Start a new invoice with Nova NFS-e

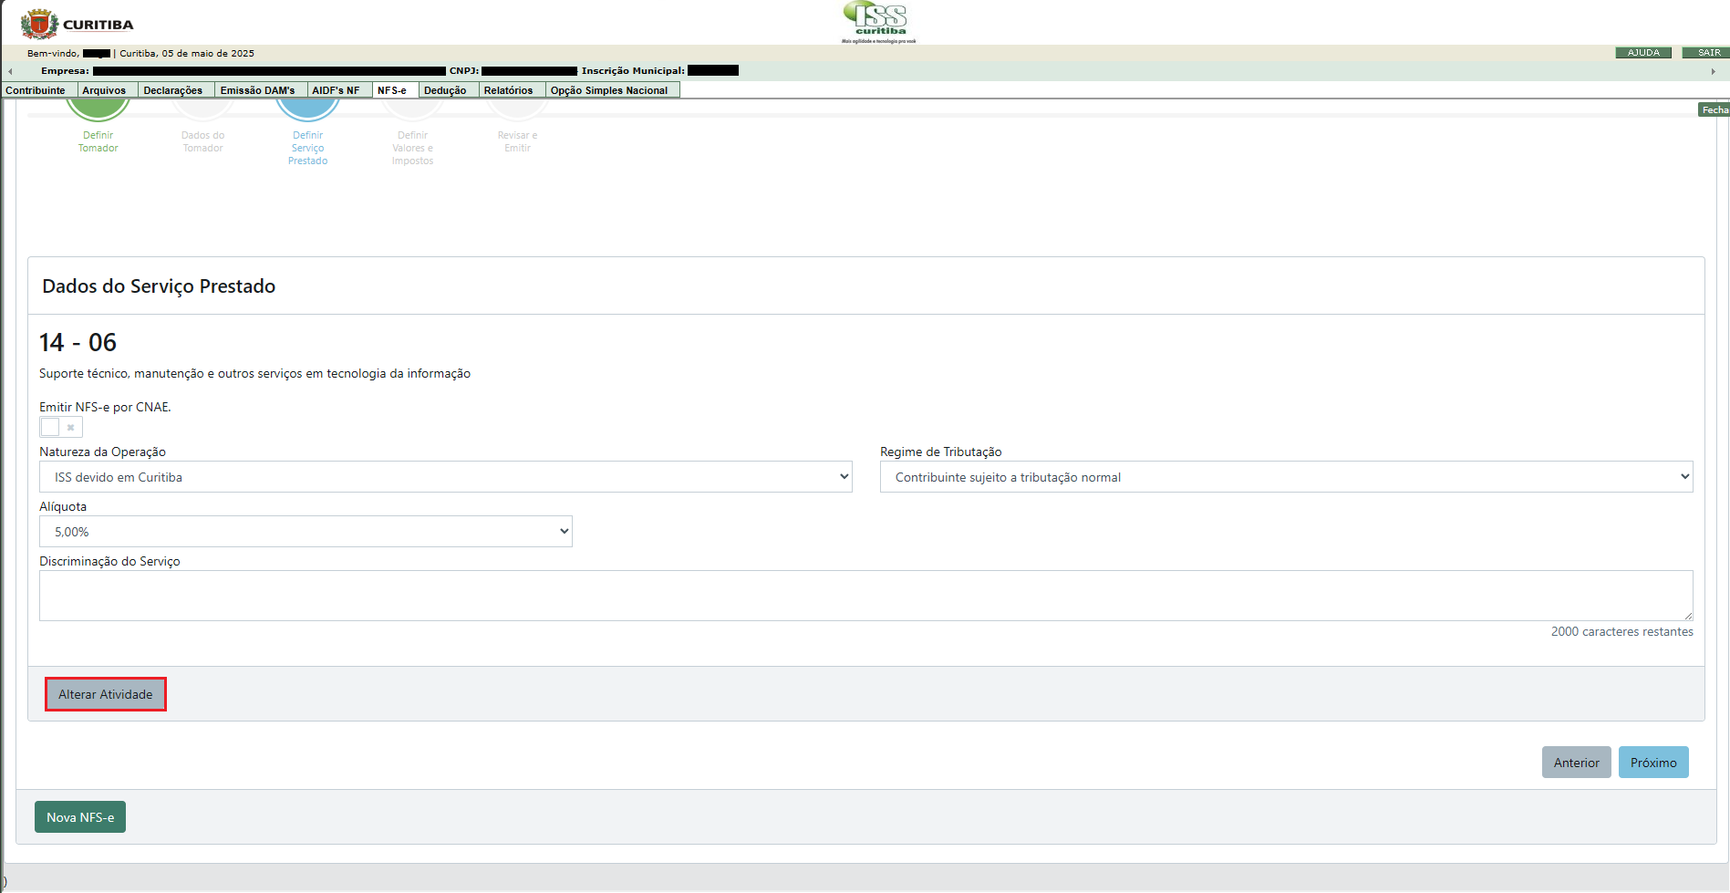point(80,817)
